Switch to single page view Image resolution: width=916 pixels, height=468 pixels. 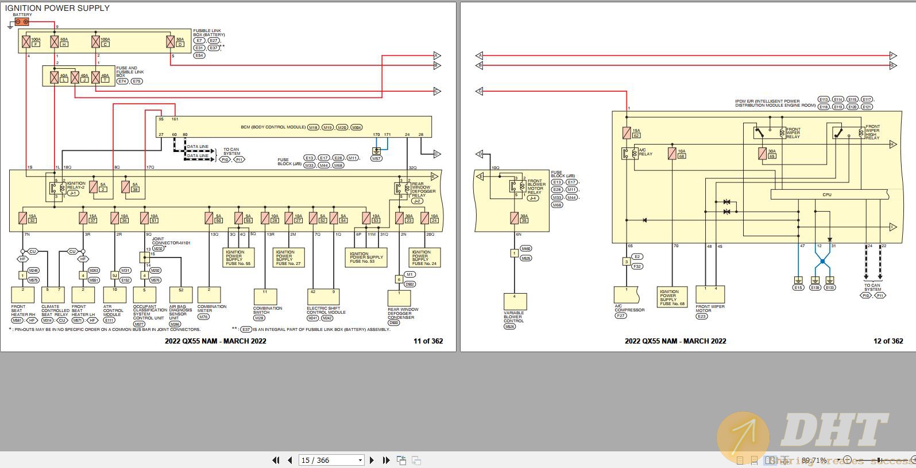point(740,460)
